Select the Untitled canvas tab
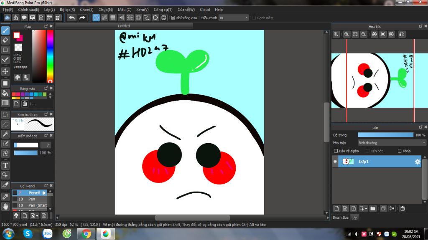 [124, 26]
